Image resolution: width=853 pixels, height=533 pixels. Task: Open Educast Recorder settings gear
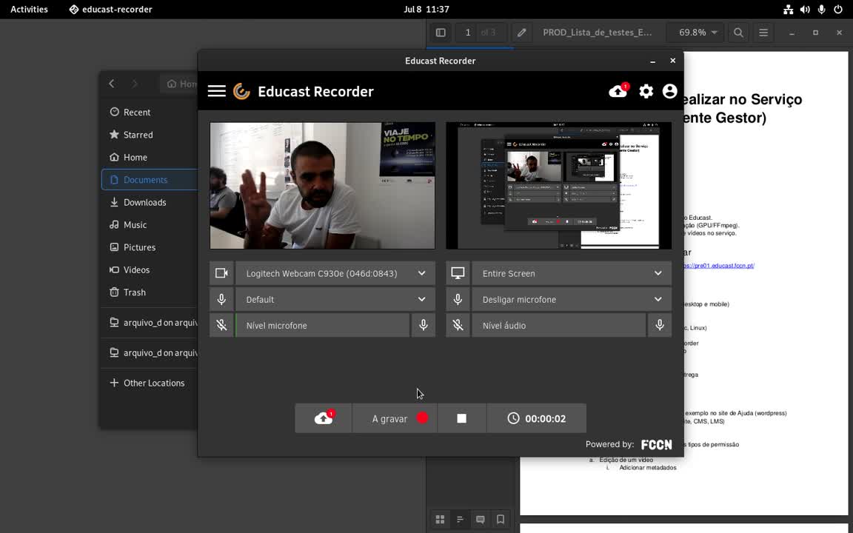click(646, 91)
